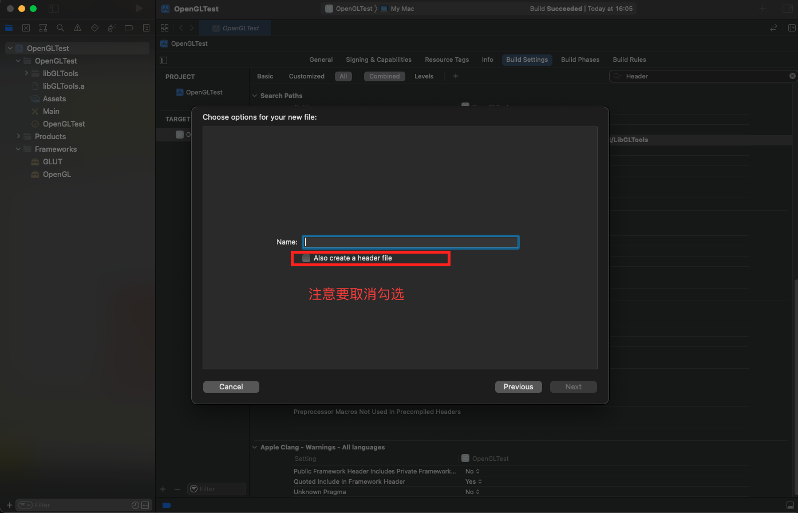Open the General tab
Viewport: 798px width, 513px height.
point(321,60)
